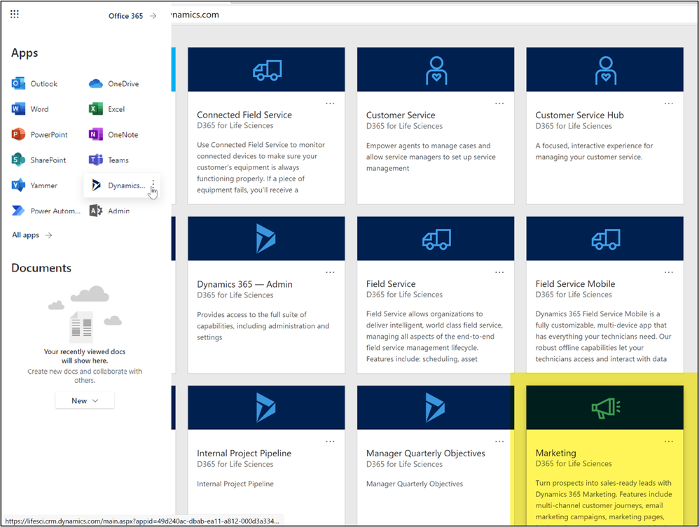Open the Marketing app title

click(555, 453)
